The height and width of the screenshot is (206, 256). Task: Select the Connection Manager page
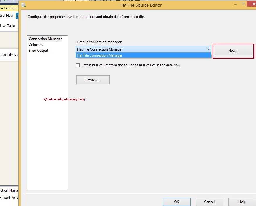pyautogui.click(x=45, y=39)
